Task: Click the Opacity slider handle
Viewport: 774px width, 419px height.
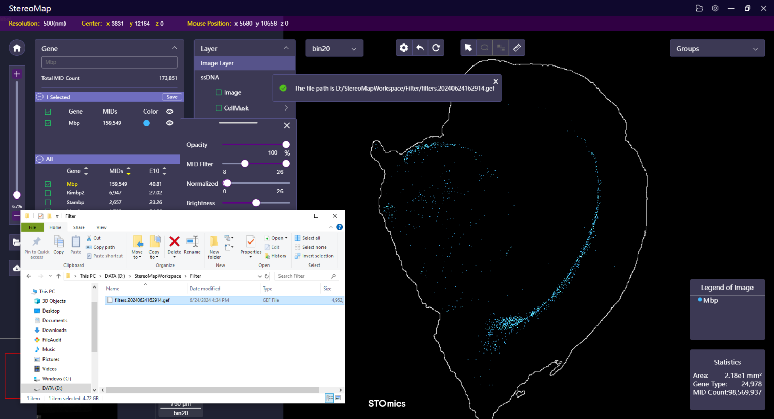Action: (x=286, y=145)
